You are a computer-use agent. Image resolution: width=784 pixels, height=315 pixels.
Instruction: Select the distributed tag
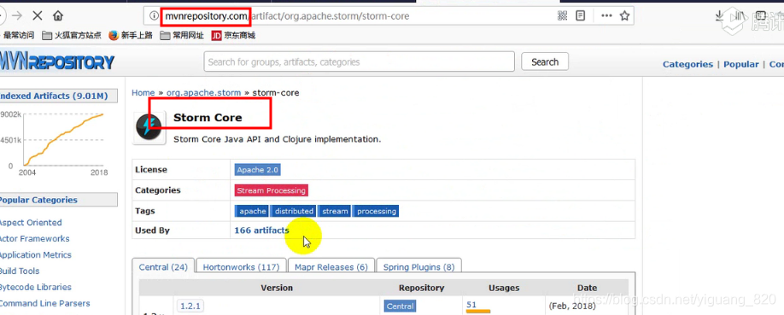pyautogui.click(x=294, y=211)
